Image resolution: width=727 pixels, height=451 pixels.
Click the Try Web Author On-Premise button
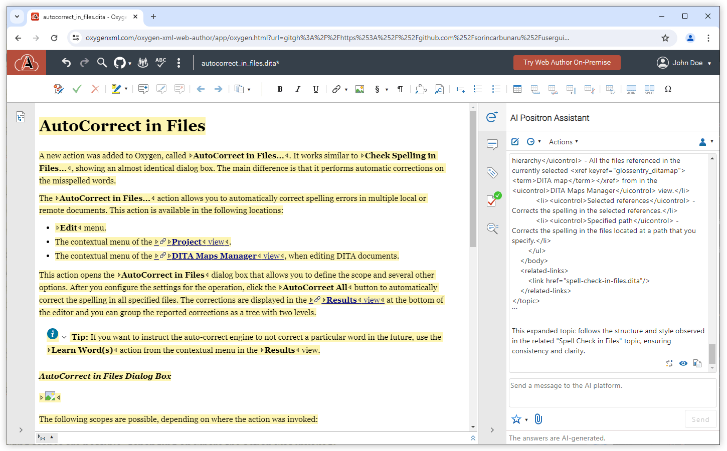(567, 63)
